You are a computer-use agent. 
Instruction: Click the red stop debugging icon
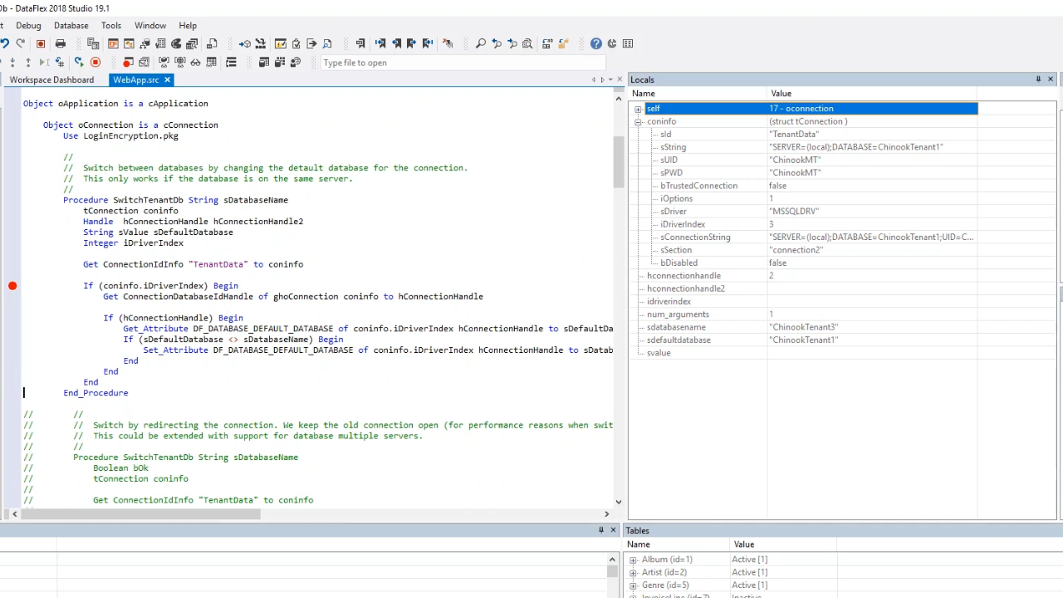(x=96, y=62)
